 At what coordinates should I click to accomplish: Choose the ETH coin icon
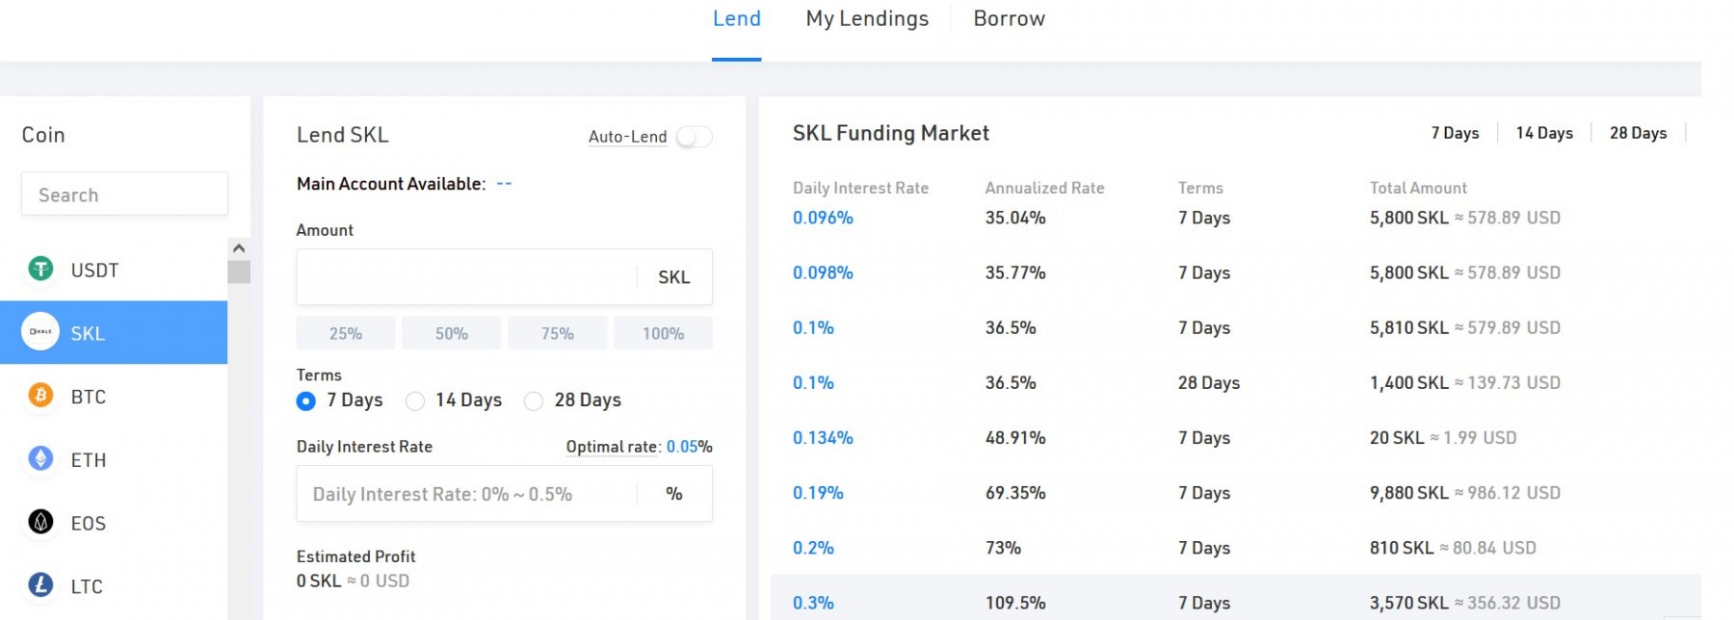[x=40, y=459]
